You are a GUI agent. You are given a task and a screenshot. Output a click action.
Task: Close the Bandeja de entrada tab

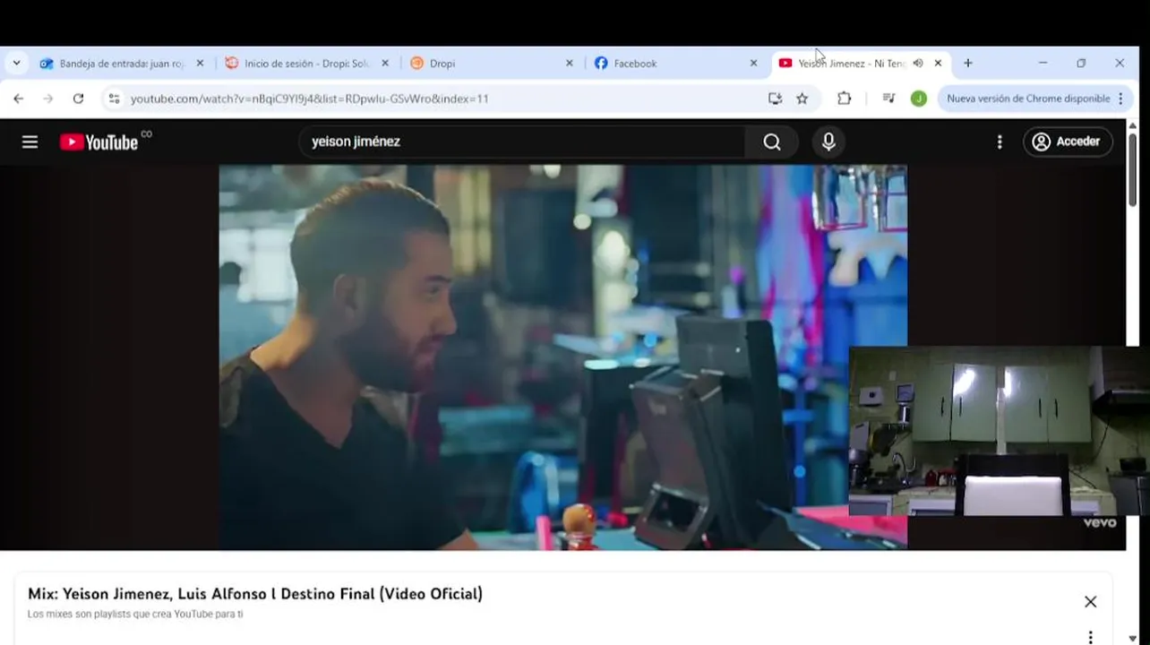coord(200,64)
